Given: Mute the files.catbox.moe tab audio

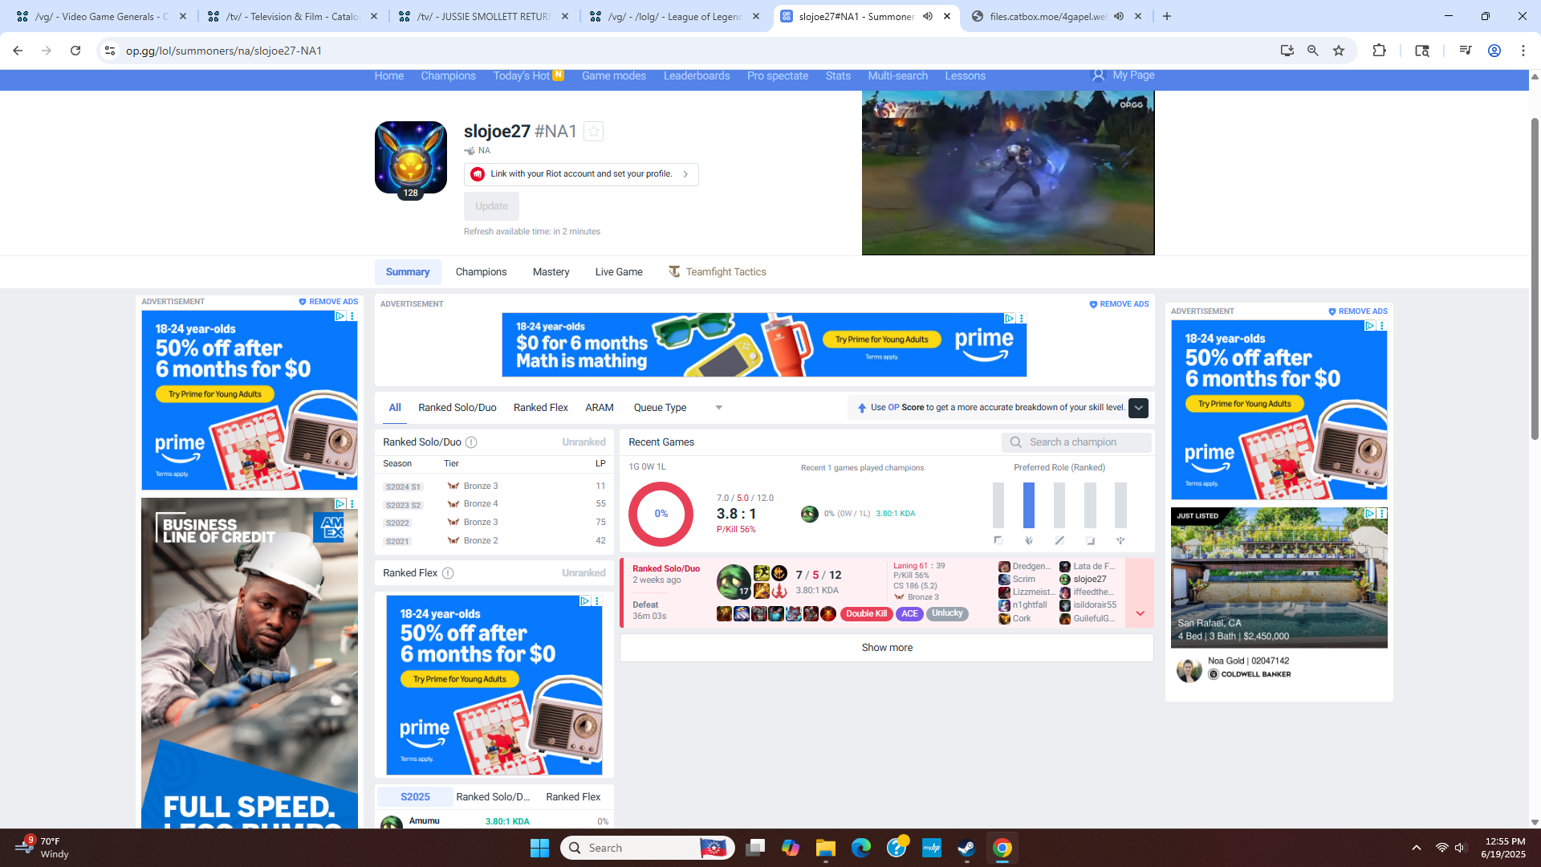Looking at the screenshot, I should click(x=1119, y=16).
